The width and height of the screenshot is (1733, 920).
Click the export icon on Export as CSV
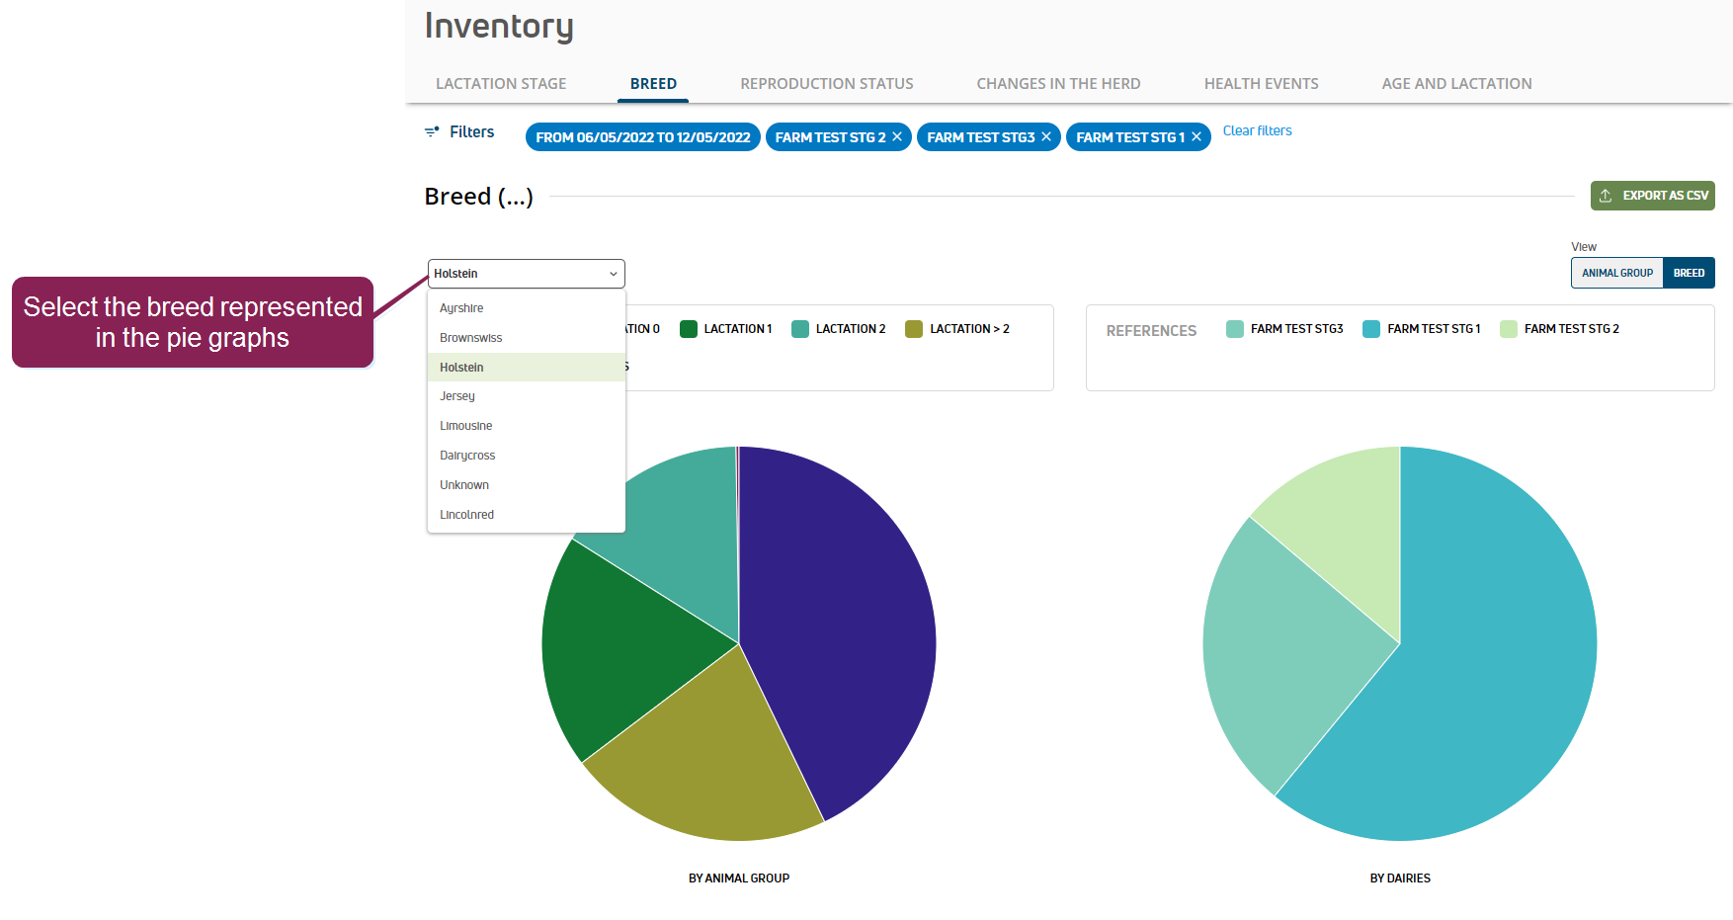pos(1606,196)
